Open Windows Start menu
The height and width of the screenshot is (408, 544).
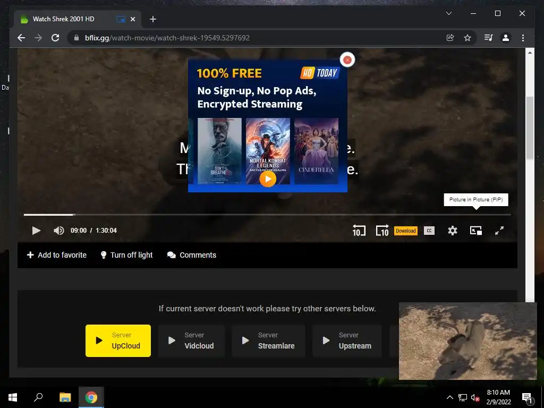13,397
